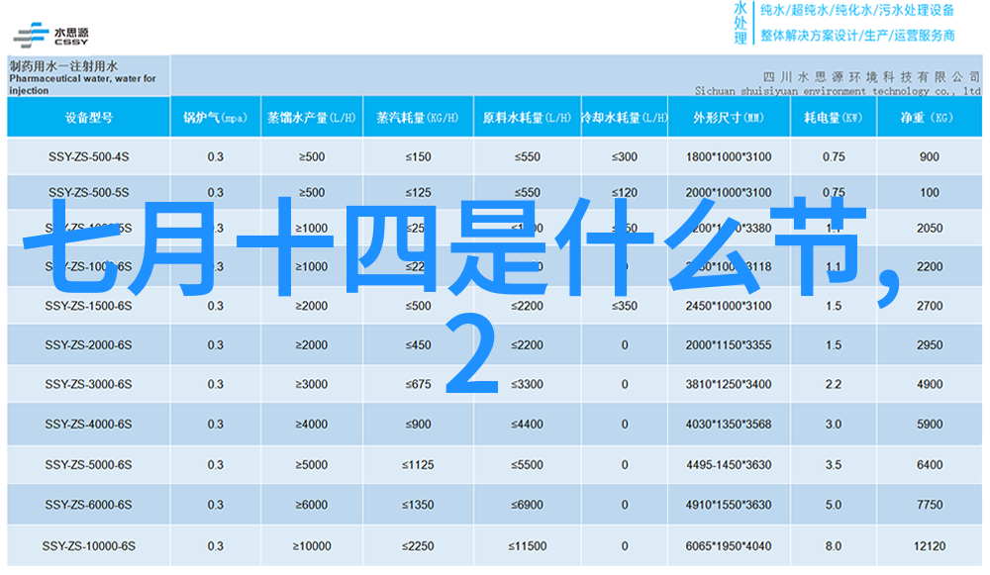Click the 净重(KG) column header
The height and width of the screenshot is (575, 990).
click(929, 118)
